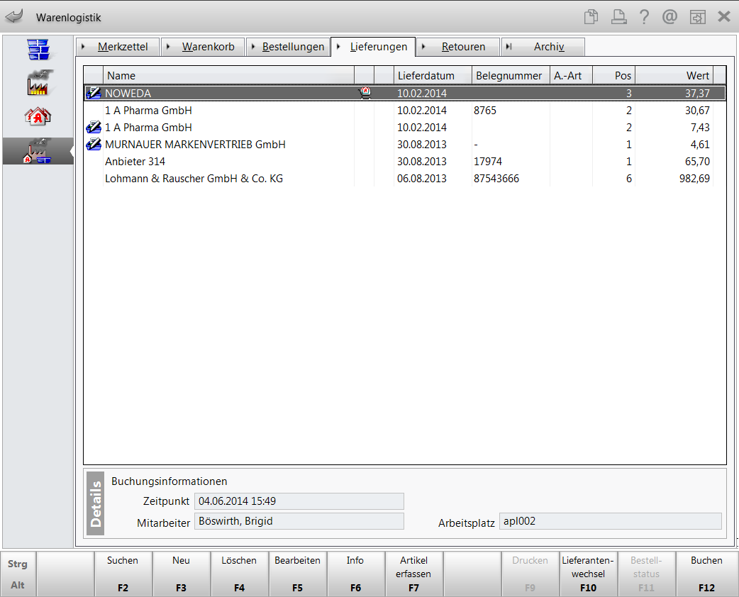Open the Archiv tab
The height and width of the screenshot is (597, 739).
pyautogui.click(x=543, y=47)
